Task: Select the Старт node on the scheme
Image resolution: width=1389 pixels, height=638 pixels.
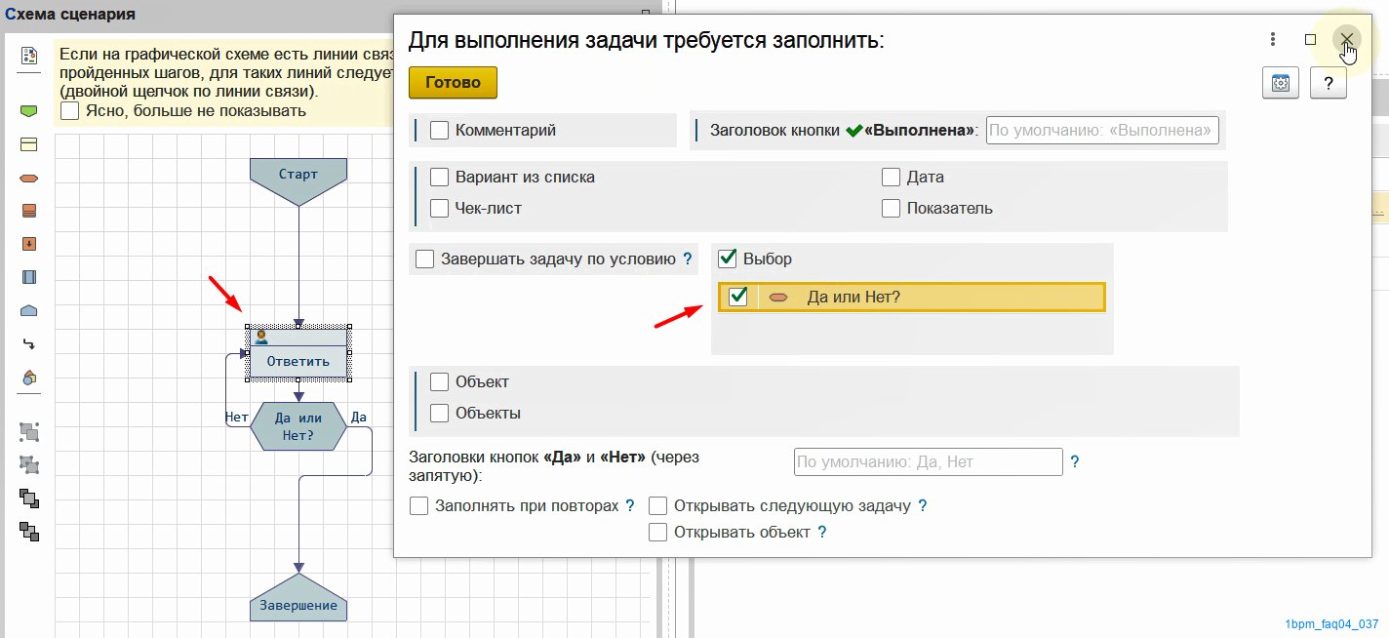Action: (298, 181)
